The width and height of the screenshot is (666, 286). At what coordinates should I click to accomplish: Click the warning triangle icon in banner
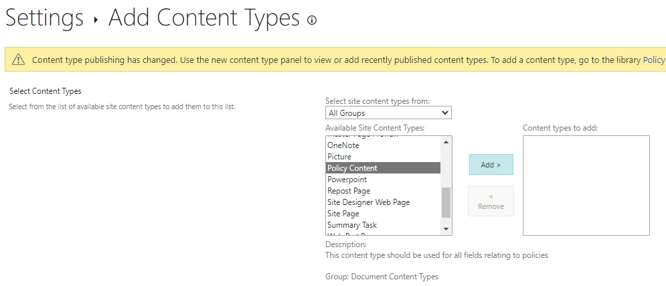tap(18, 60)
